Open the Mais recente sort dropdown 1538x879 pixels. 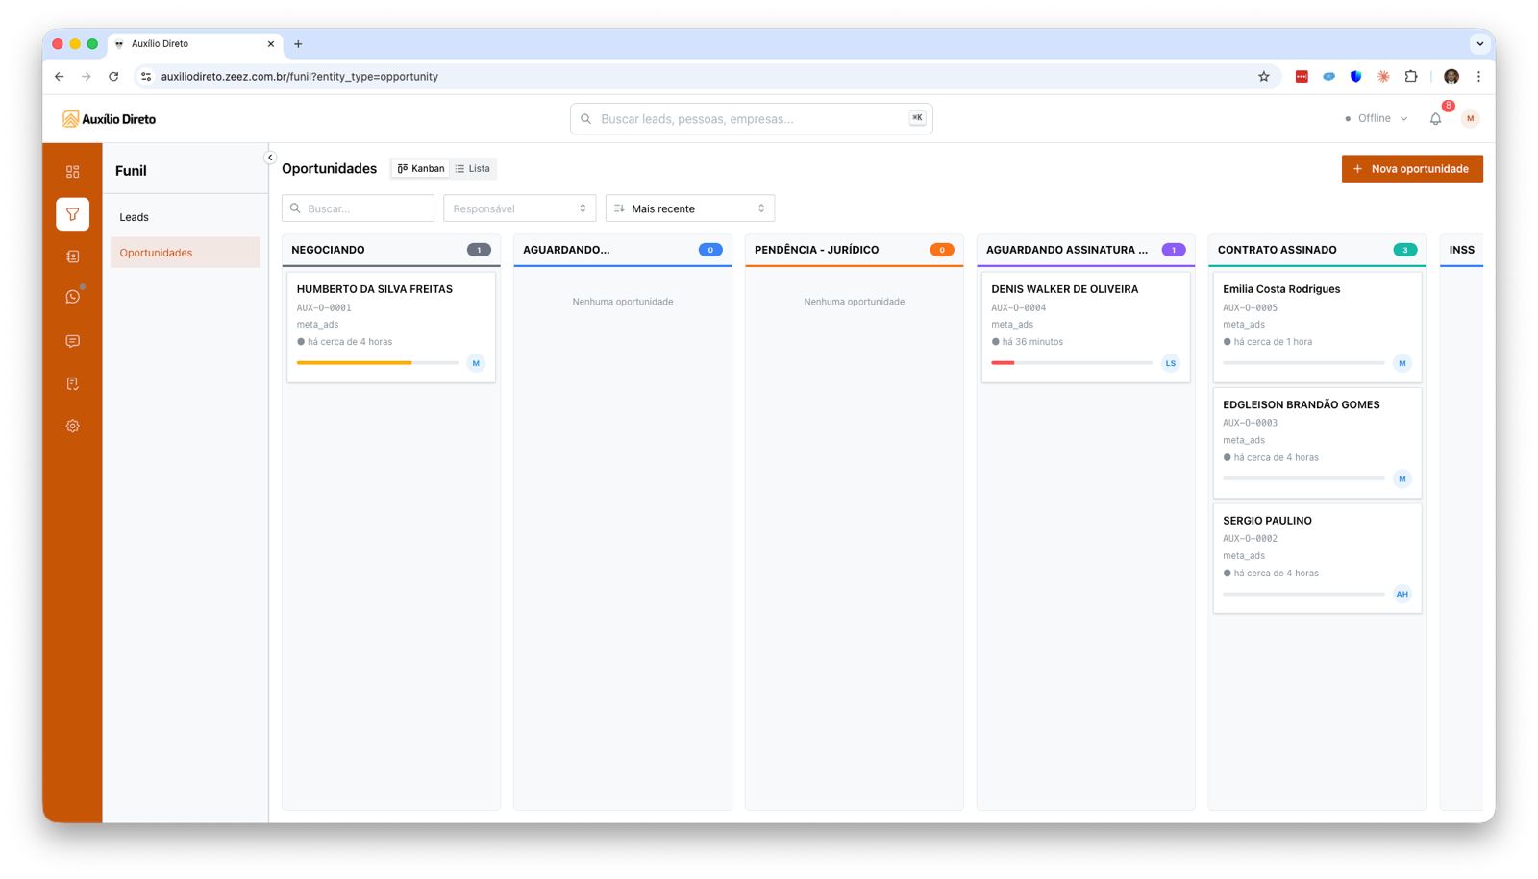click(689, 208)
